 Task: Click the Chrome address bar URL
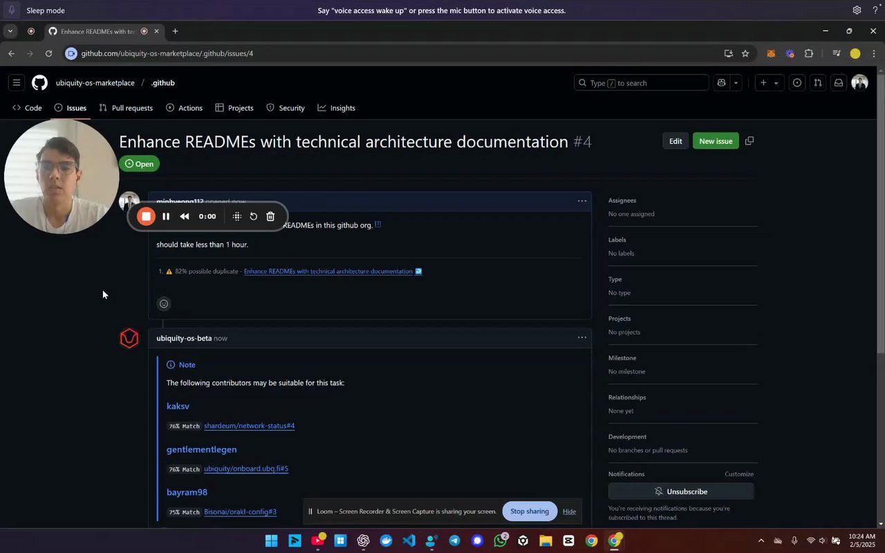coord(167,53)
